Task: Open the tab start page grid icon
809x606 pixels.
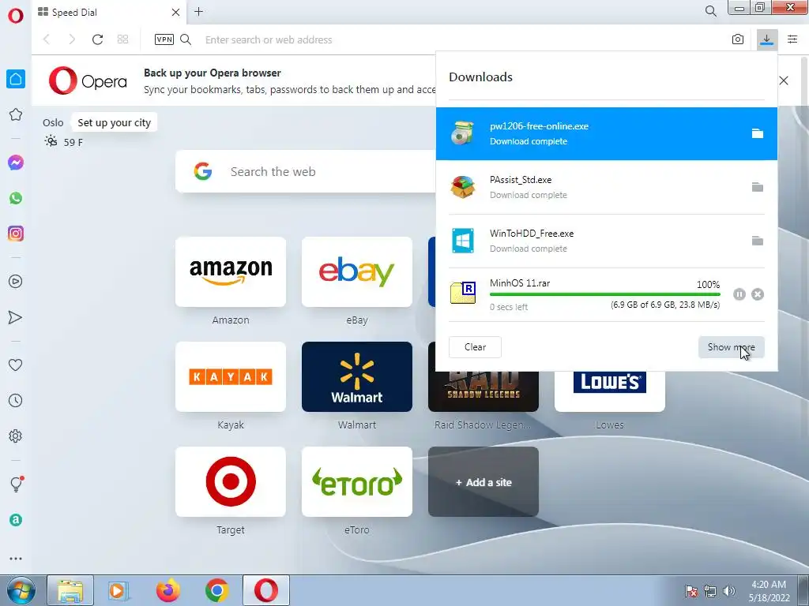Action: click(122, 39)
